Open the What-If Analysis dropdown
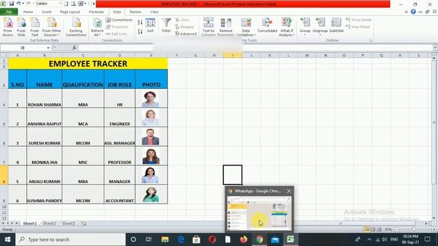This screenshot has width=438, height=246. [287, 27]
